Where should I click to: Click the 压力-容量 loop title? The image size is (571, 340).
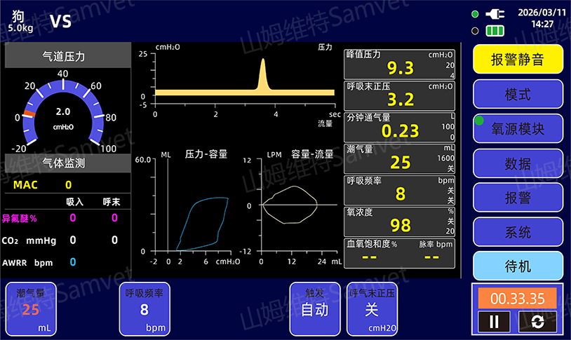[206, 154]
